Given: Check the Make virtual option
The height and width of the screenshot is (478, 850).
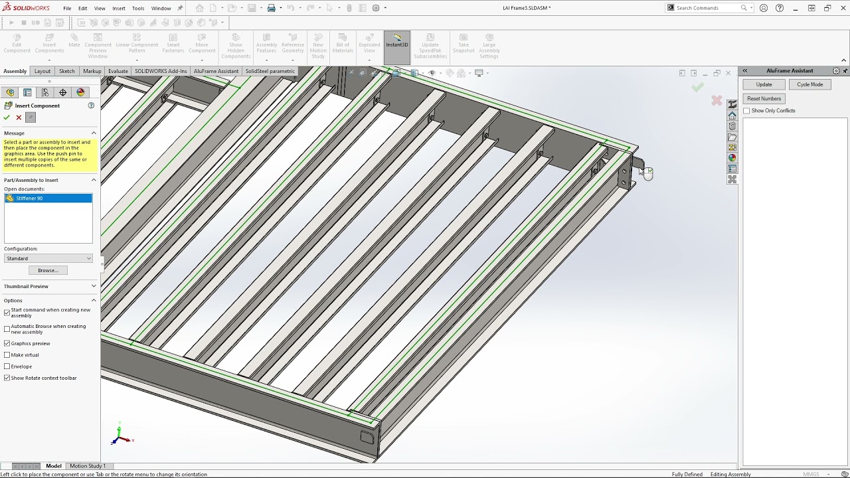Looking at the screenshot, I should point(7,355).
